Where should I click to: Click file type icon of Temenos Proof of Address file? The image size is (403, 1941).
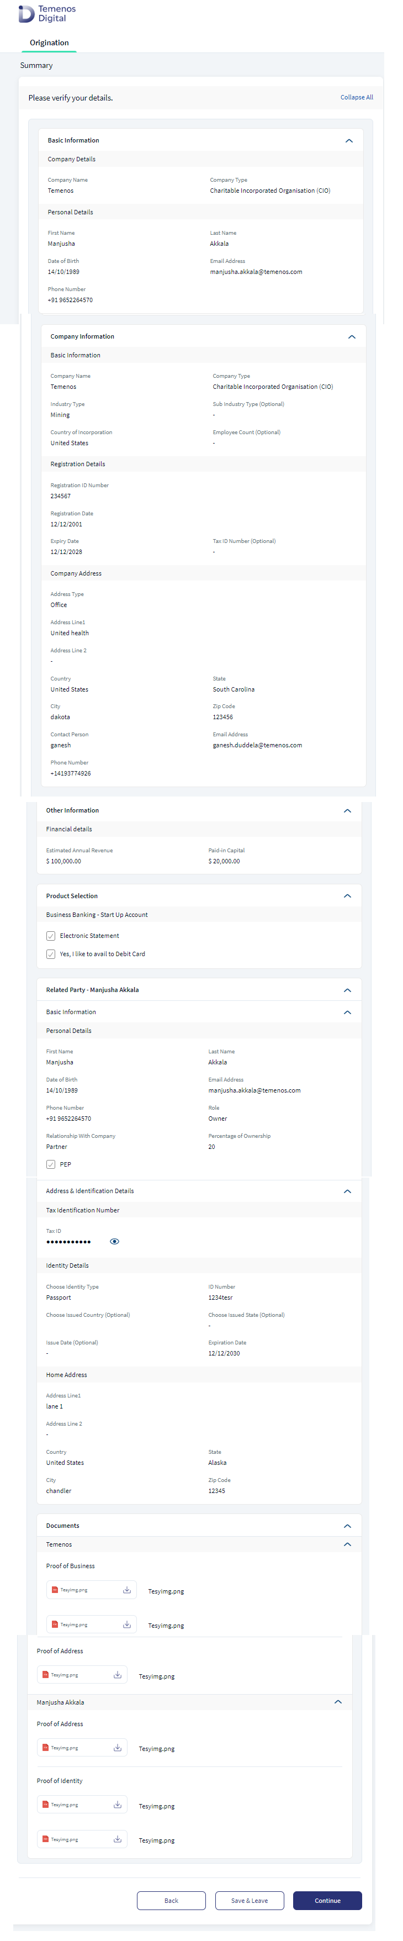click(45, 1675)
